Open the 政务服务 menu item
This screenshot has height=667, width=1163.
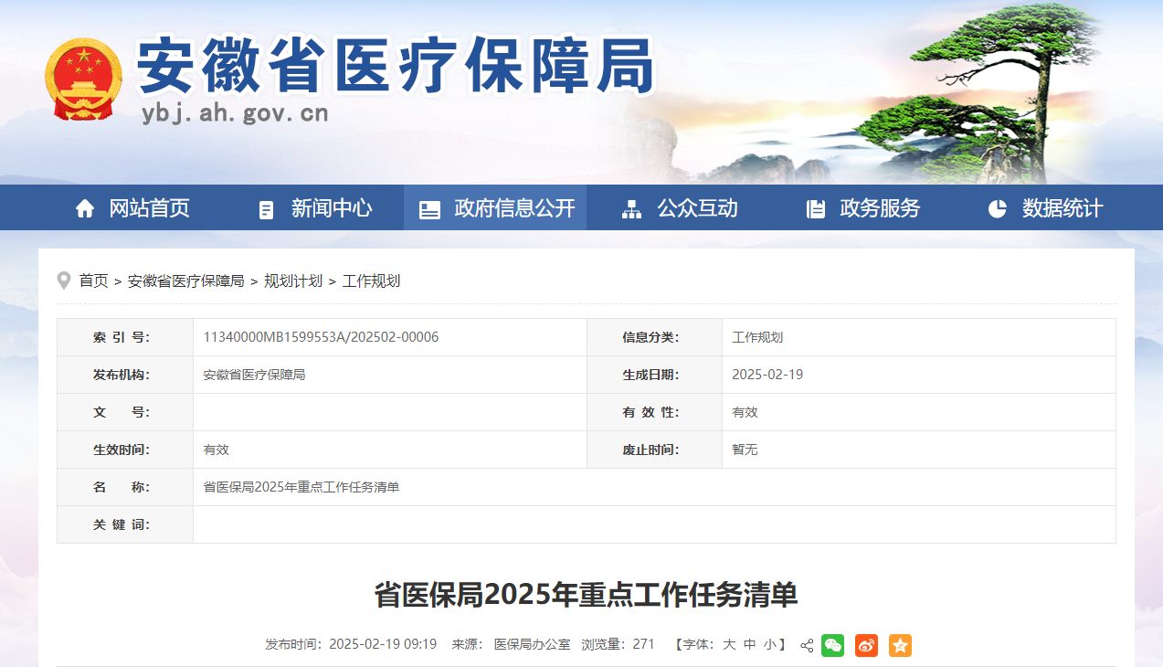pyautogui.click(x=880, y=208)
